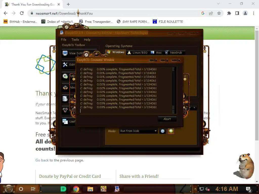Image resolution: width=259 pixels, height=194 pixels.
Task: Follow the Go back link
Action: coord(42,160)
